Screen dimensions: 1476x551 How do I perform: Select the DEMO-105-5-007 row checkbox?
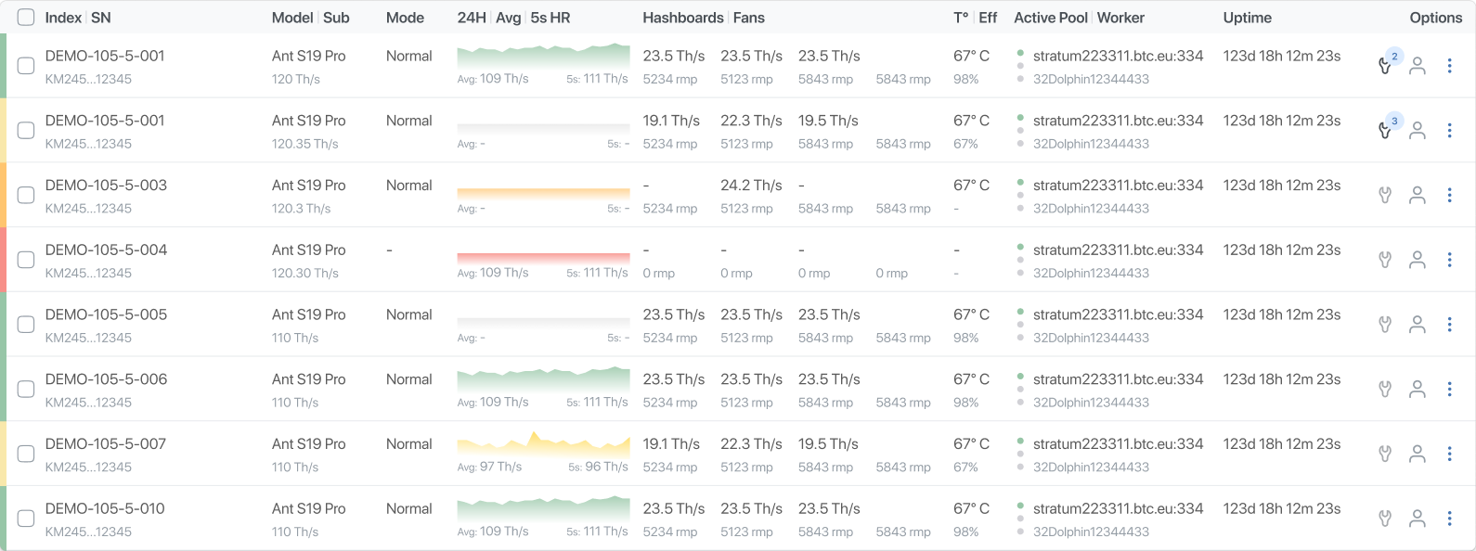pyautogui.click(x=26, y=454)
